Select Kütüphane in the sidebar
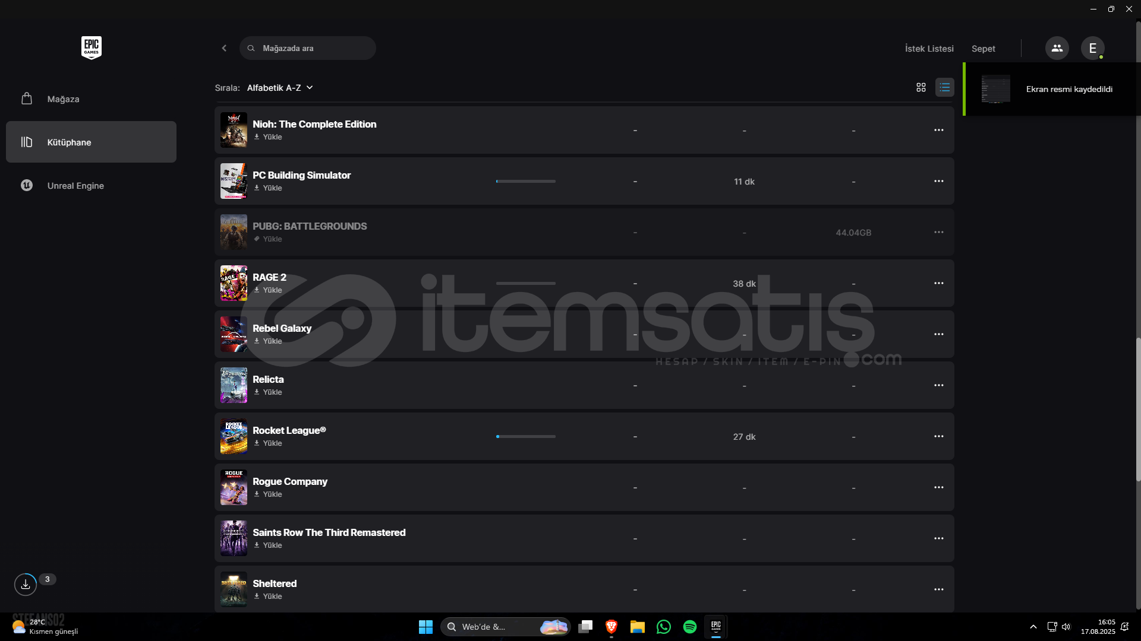 point(91,142)
